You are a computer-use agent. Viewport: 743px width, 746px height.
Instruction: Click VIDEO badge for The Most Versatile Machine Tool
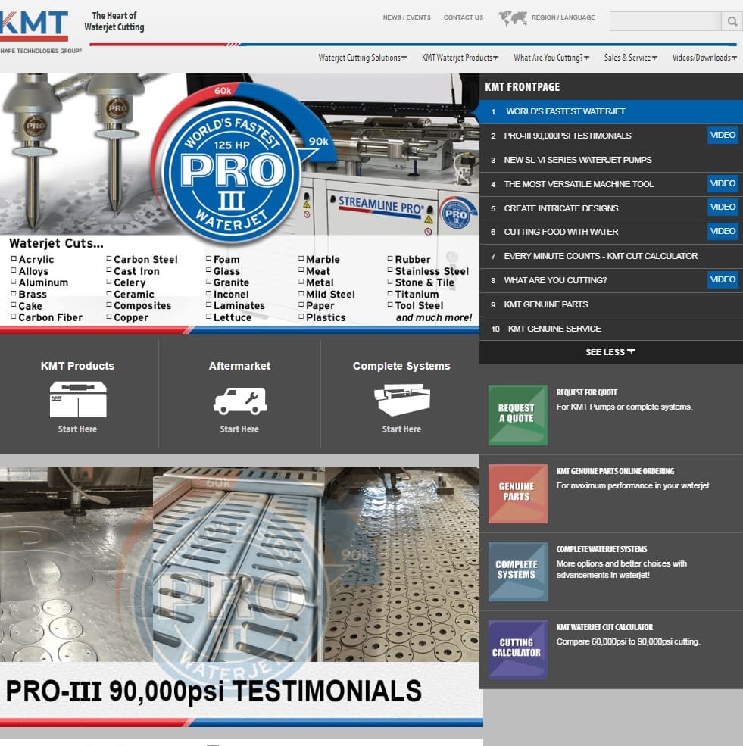point(723,183)
